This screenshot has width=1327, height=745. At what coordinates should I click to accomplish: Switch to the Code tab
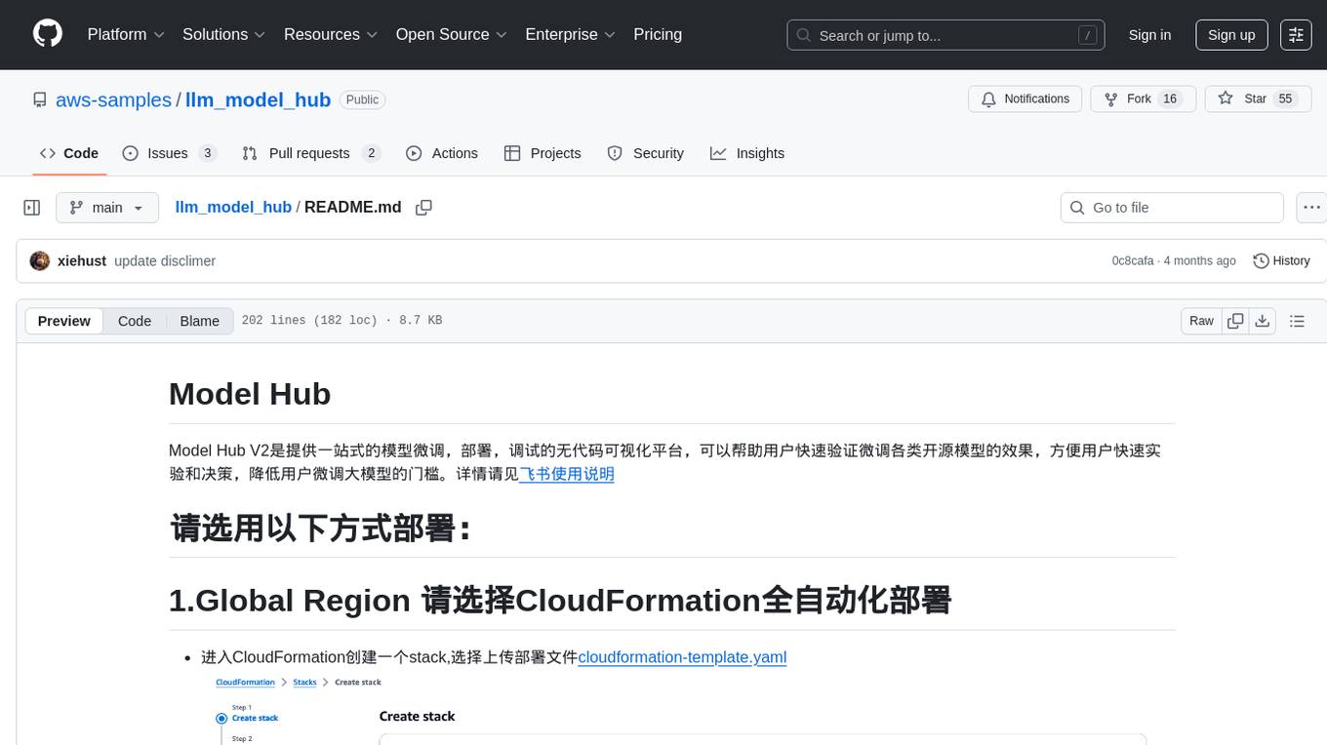point(69,153)
